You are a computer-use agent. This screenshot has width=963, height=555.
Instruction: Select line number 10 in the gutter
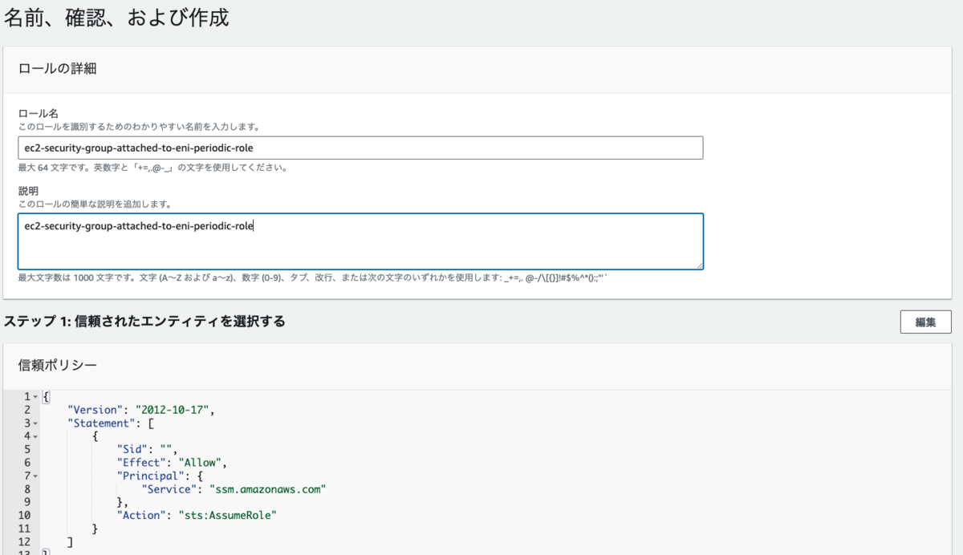coord(24,515)
